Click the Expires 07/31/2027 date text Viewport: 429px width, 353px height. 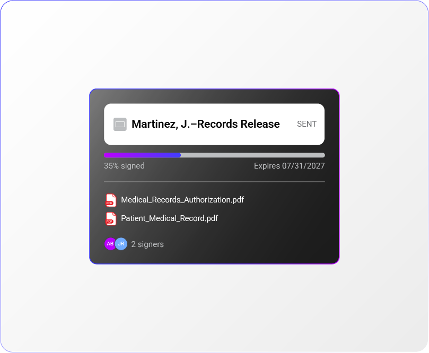tap(289, 166)
